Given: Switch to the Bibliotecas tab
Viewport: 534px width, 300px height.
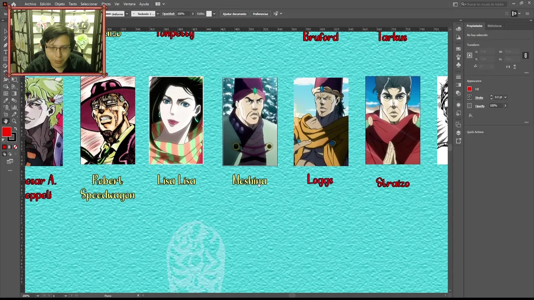Looking at the screenshot, I should [x=494, y=26].
